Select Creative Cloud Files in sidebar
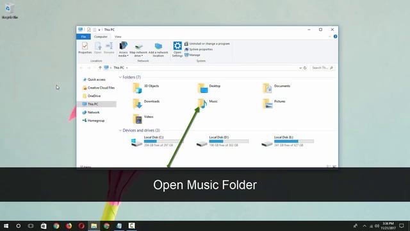Viewport: 410px width, 231px height. click(x=99, y=88)
